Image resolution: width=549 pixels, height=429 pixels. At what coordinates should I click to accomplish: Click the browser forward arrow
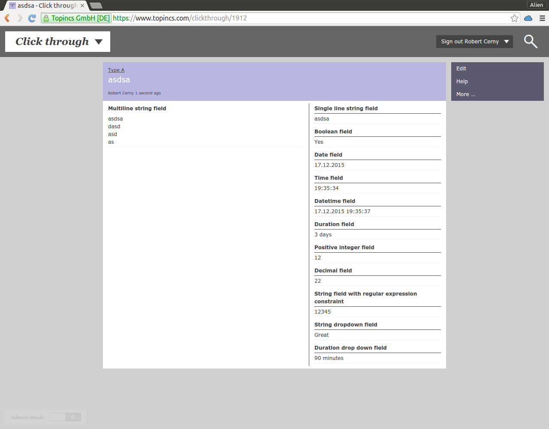coord(20,18)
